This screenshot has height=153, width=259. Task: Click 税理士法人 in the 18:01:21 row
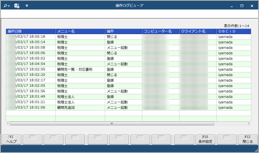[66, 102]
